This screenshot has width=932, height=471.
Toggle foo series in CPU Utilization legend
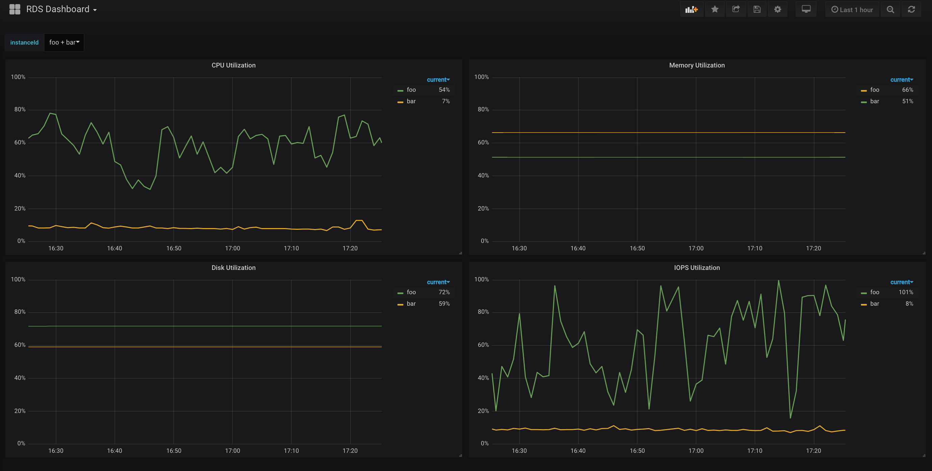pyautogui.click(x=411, y=90)
